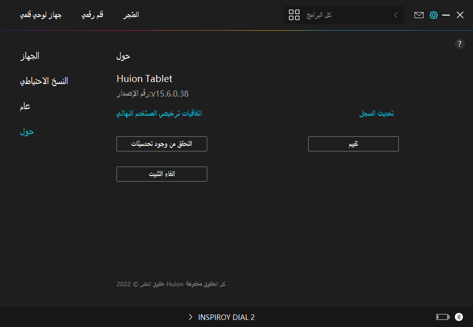473x327 pixels.
Task: Open اتفاقيات ترخيص المستخدم النهائي link
Action: tap(159, 113)
